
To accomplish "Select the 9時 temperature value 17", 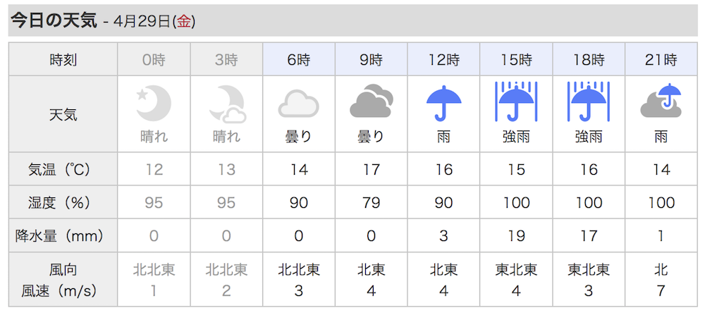I will pyautogui.click(x=372, y=169).
